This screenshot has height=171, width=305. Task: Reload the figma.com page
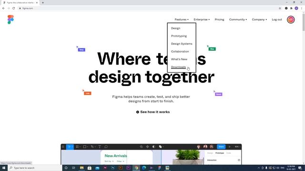(14, 9)
